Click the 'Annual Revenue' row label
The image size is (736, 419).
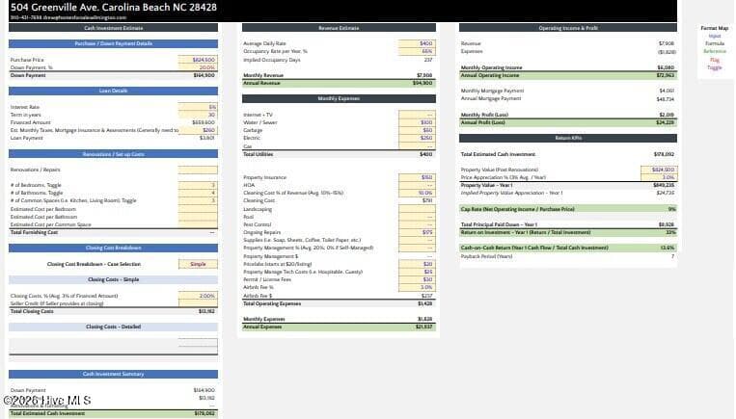262,83
